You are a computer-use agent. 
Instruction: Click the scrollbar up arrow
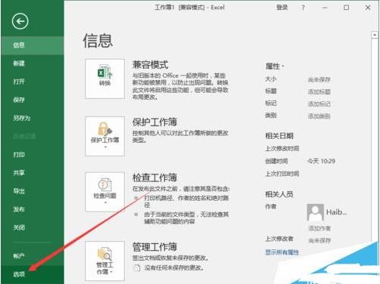pyautogui.click(x=375, y=35)
